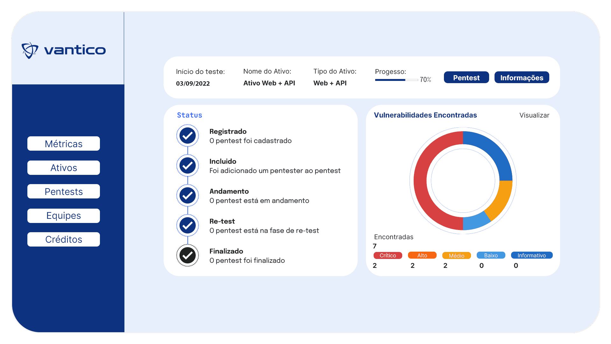This screenshot has height=344, width=611.
Task: Toggle the Crítico severity badge
Action: (388, 255)
